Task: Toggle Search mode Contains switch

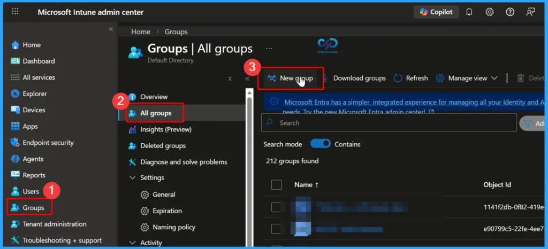Action: coord(321,144)
